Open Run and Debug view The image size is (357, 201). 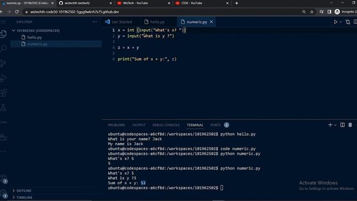point(3,78)
